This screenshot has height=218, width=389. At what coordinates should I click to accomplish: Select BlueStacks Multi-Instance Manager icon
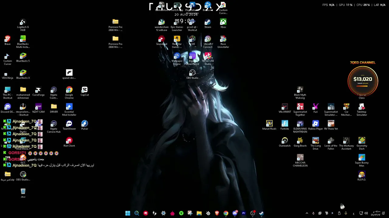tap(23, 42)
